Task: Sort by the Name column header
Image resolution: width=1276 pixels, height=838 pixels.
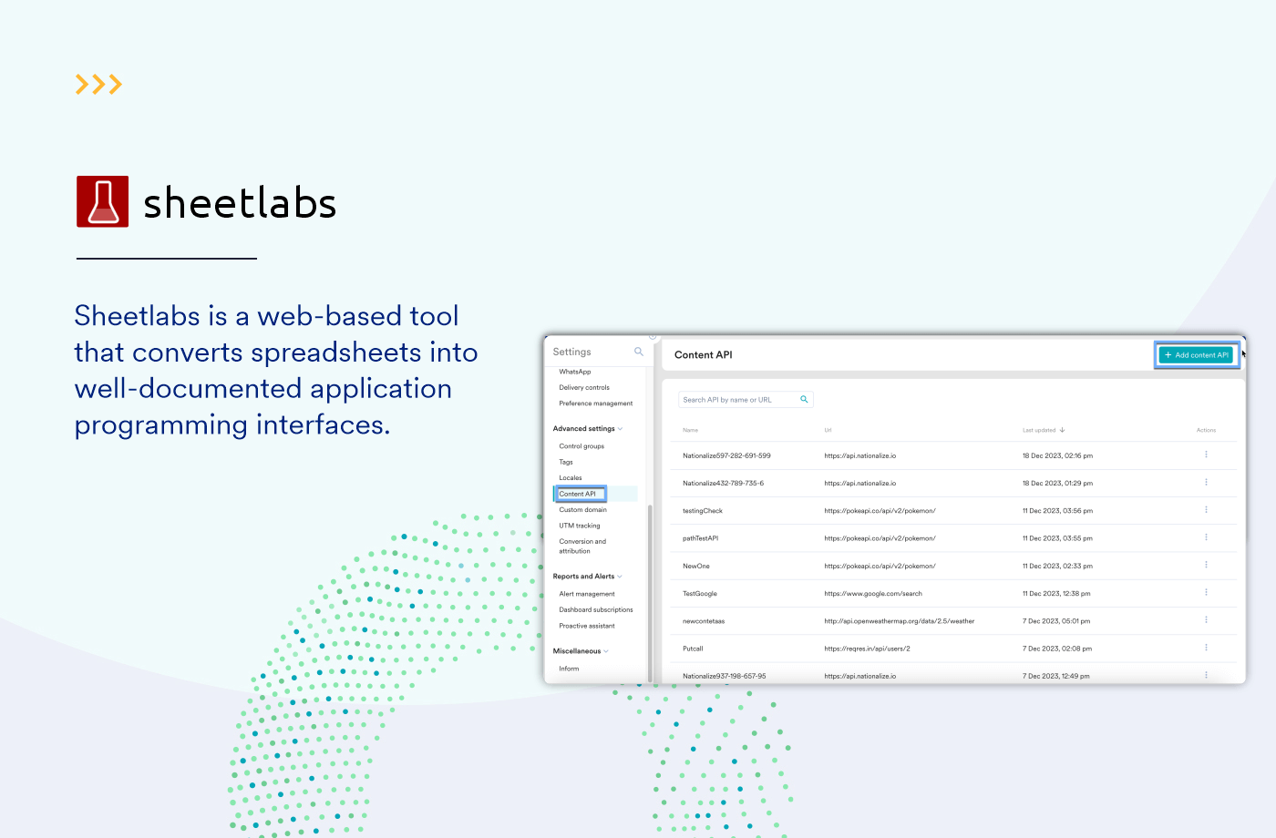Action: [x=691, y=430]
